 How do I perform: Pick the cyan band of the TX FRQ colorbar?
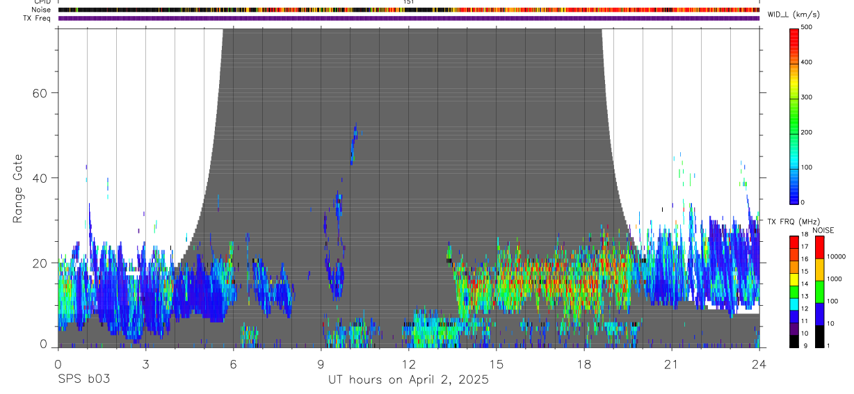[794, 304]
